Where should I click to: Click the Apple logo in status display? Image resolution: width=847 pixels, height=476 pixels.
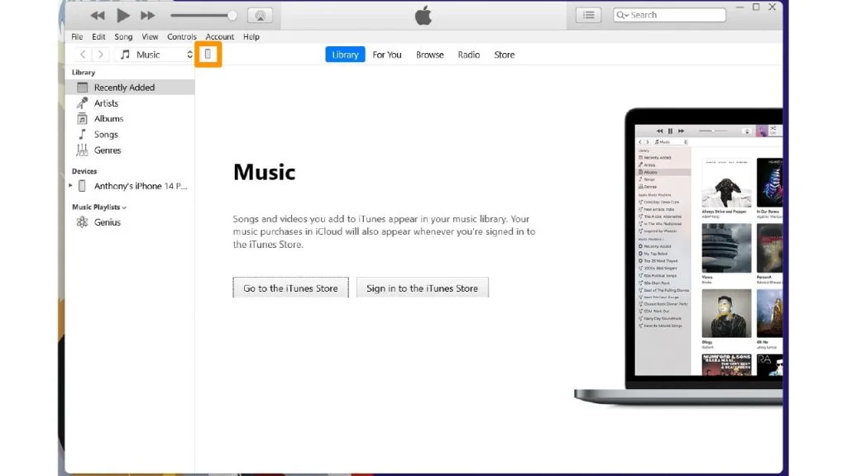coord(423,16)
